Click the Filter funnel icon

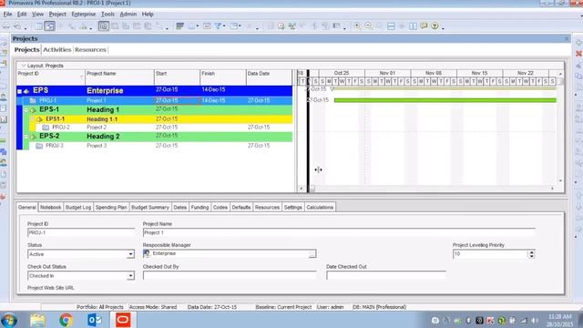pos(218,26)
